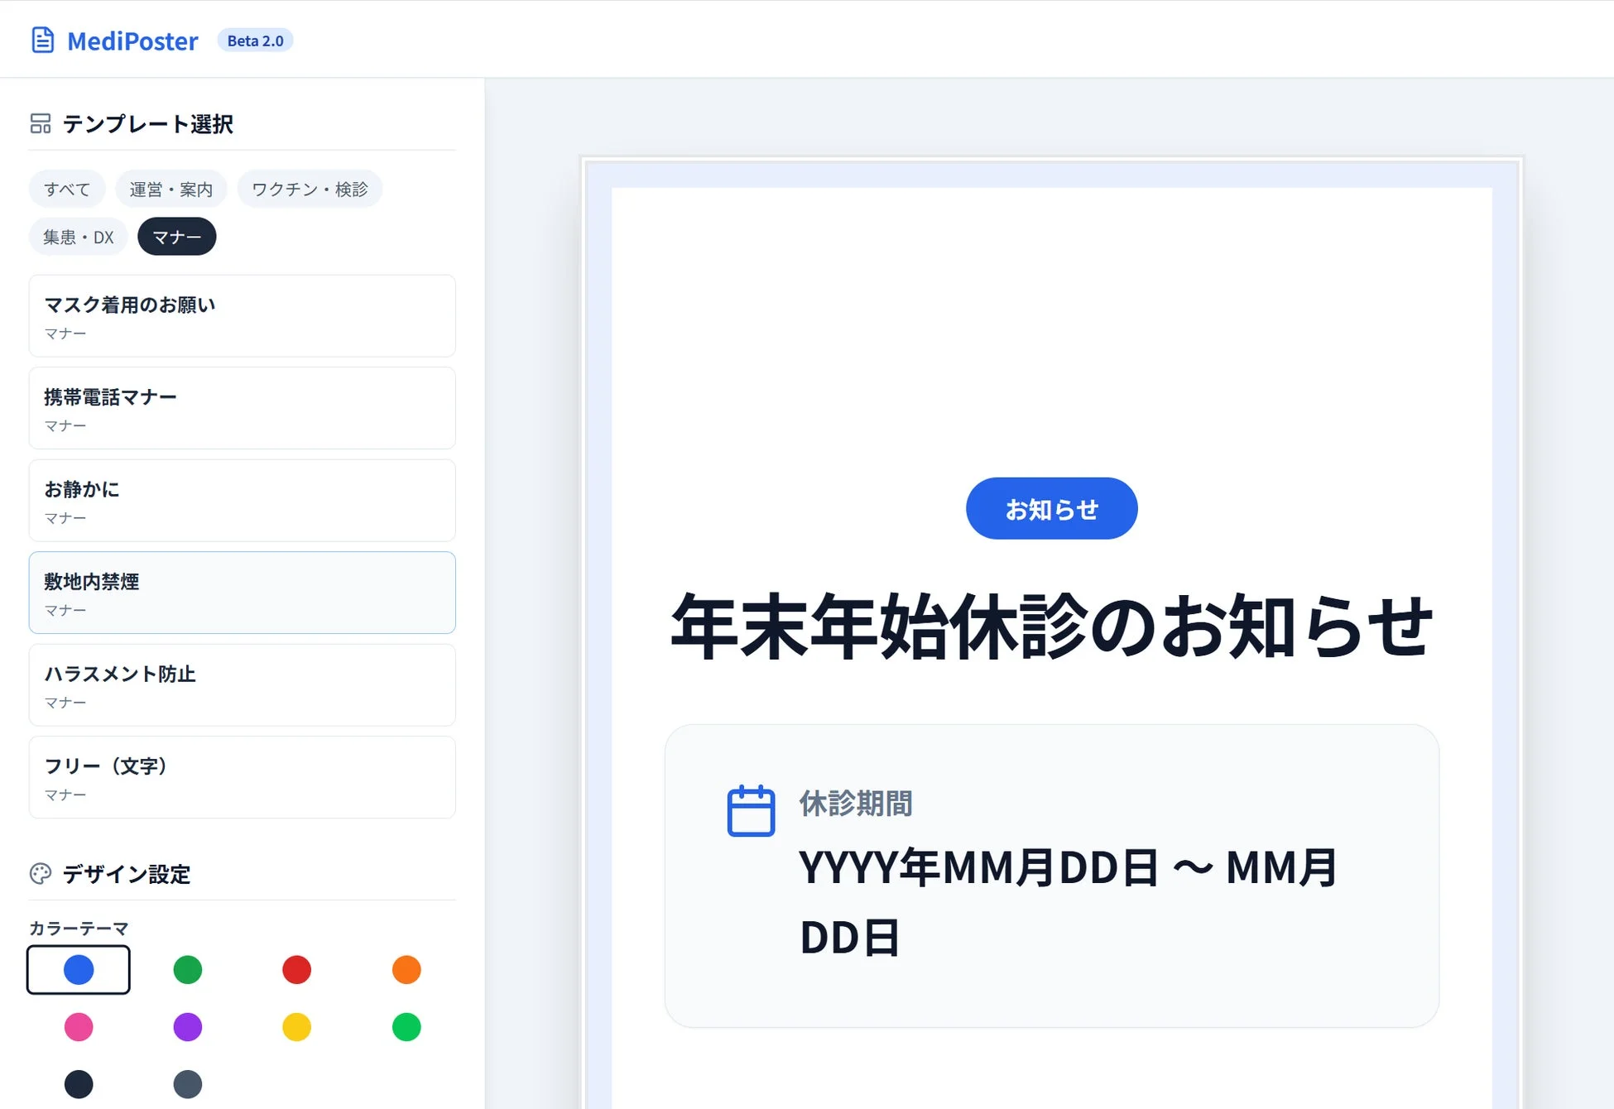The height and width of the screenshot is (1109, 1614).
Task: Click the Beta 2.0 version badge
Action: (255, 41)
